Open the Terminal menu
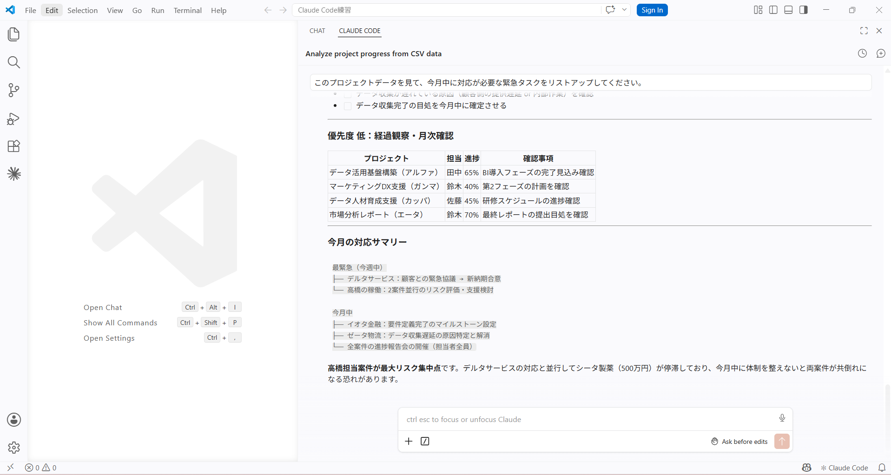The width and height of the screenshot is (891, 475). click(x=188, y=10)
